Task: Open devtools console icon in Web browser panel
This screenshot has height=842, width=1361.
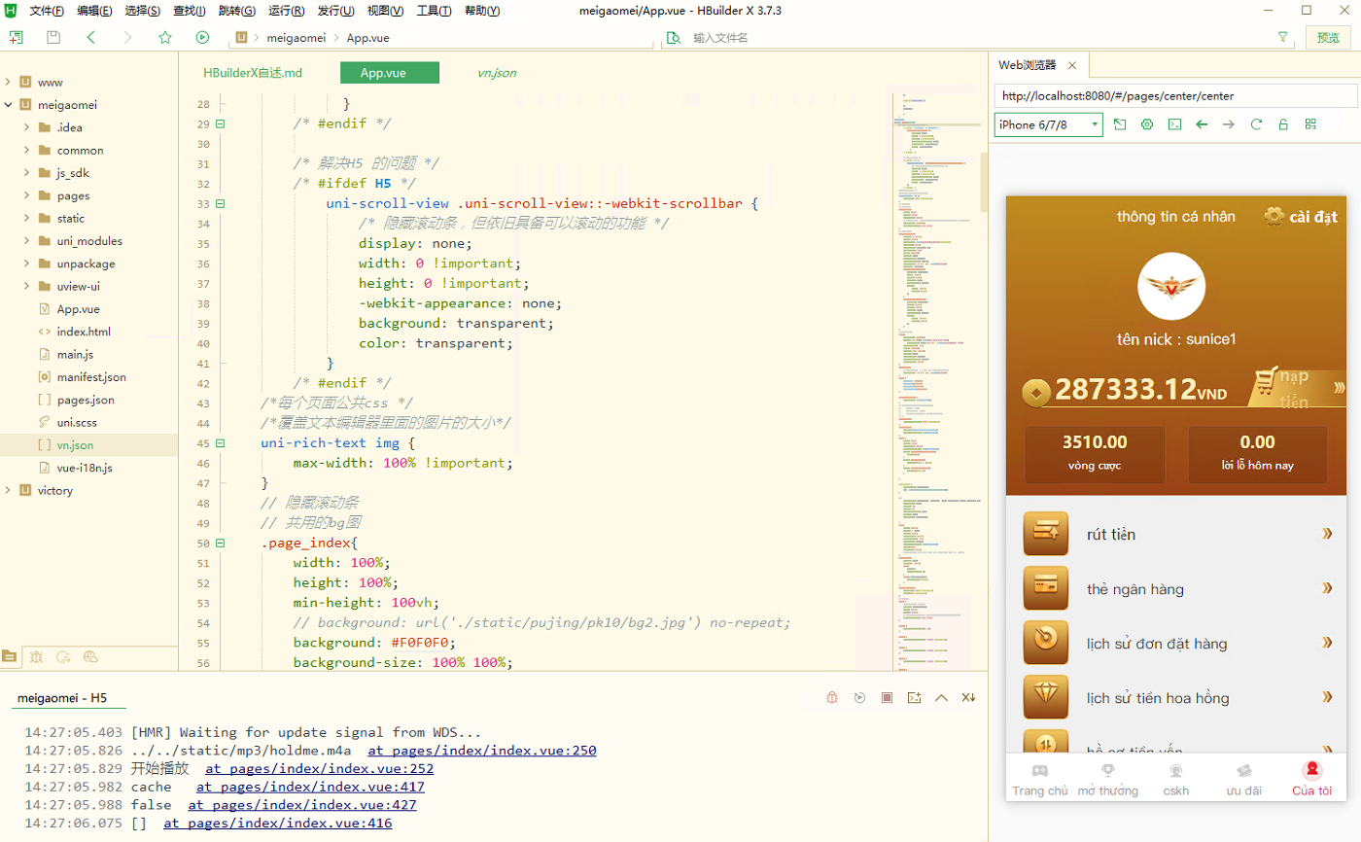Action: 1174,124
